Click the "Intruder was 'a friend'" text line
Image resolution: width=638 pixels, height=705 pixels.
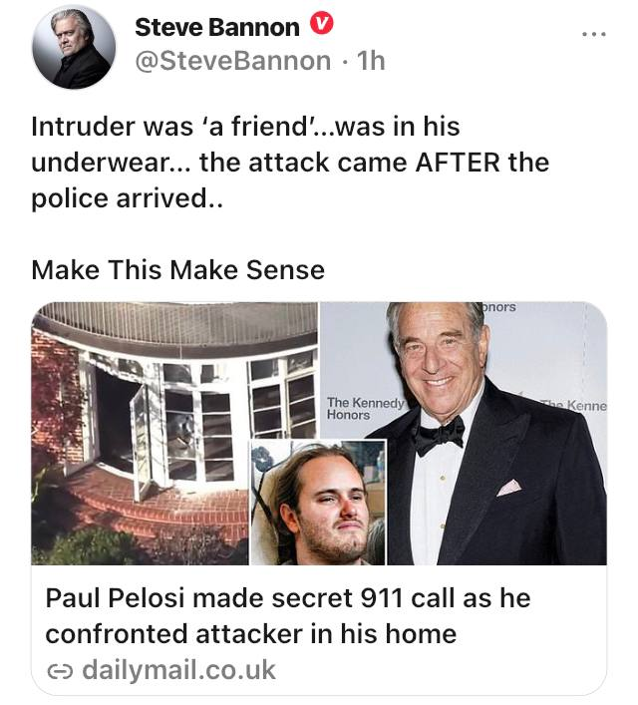coord(245,128)
